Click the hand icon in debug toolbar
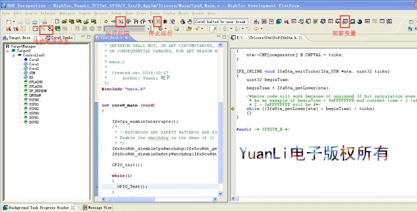 [190, 22]
